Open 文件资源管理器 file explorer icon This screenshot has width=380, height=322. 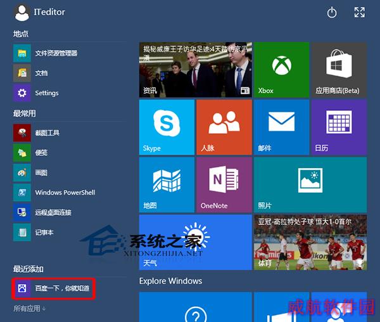[22, 53]
